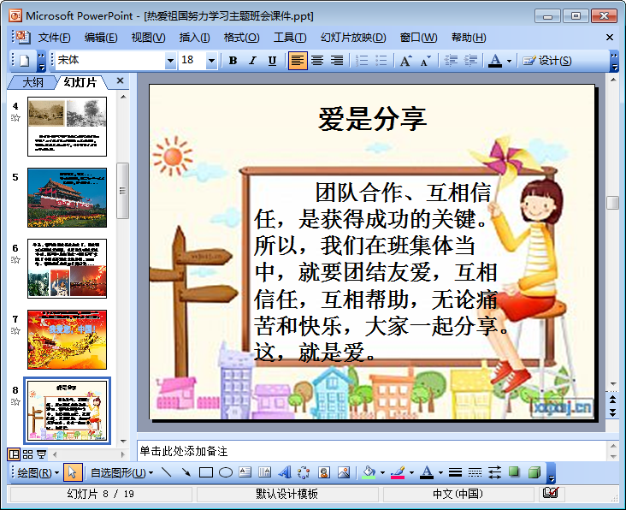Open the 绘图(R) drawing menu
626x510 pixels.
(38, 473)
